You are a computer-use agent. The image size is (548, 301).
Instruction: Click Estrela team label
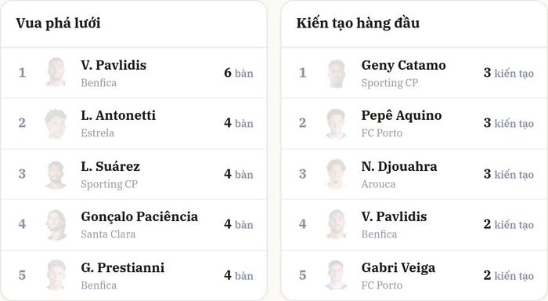tap(98, 133)
